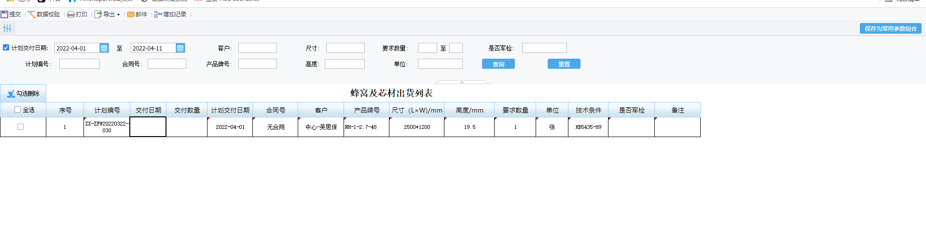Viewport: 926px width, 240px height.
Task: Click the 交付日期 column header
Action: click(148, 110)
